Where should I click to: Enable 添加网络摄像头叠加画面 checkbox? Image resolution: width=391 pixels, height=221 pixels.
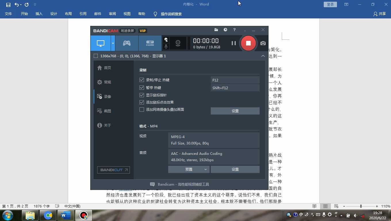click(x=141, y=109)
